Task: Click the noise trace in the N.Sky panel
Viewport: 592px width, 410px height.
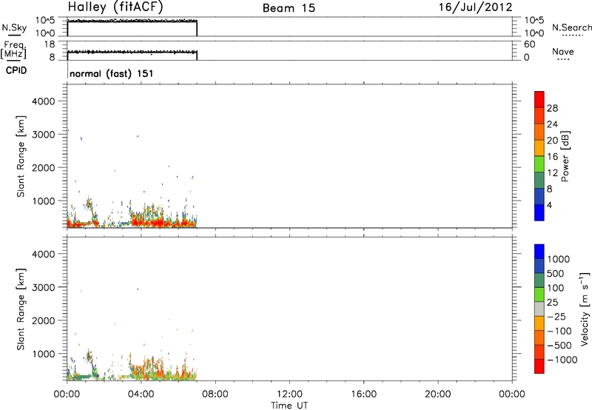Action: point(132,21)
